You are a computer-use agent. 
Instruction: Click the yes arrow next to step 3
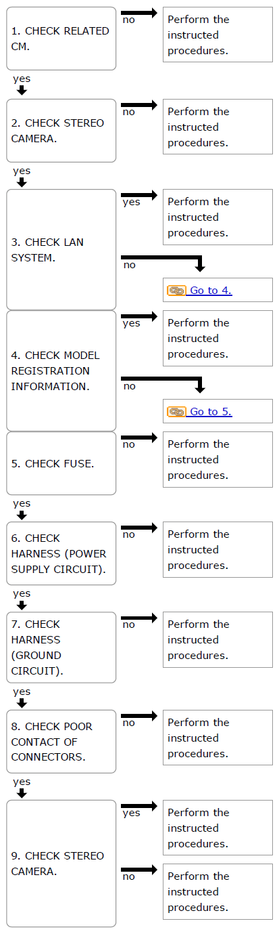coord(139,195)
